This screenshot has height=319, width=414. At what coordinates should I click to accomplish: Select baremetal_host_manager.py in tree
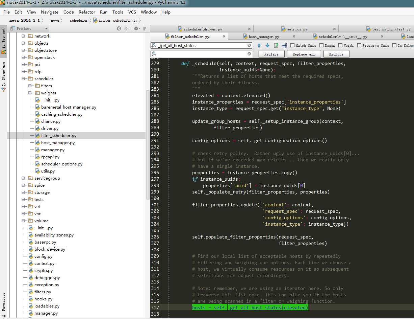click(69, 107)
